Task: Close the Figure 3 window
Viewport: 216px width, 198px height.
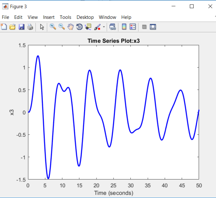Action: click(x=210, y=6)
